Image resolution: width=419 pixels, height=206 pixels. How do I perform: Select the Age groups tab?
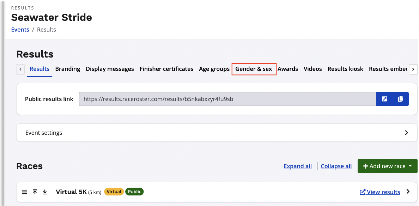point(214,69)
